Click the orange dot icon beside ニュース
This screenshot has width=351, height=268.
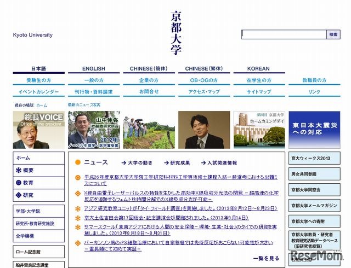point(78,162)
